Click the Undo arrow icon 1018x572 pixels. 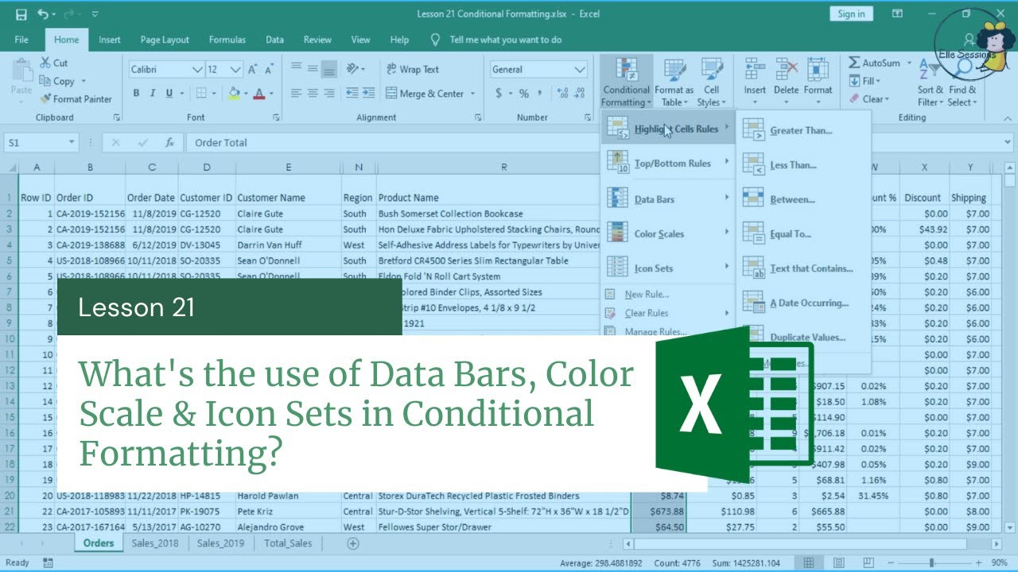coord(42,14)
